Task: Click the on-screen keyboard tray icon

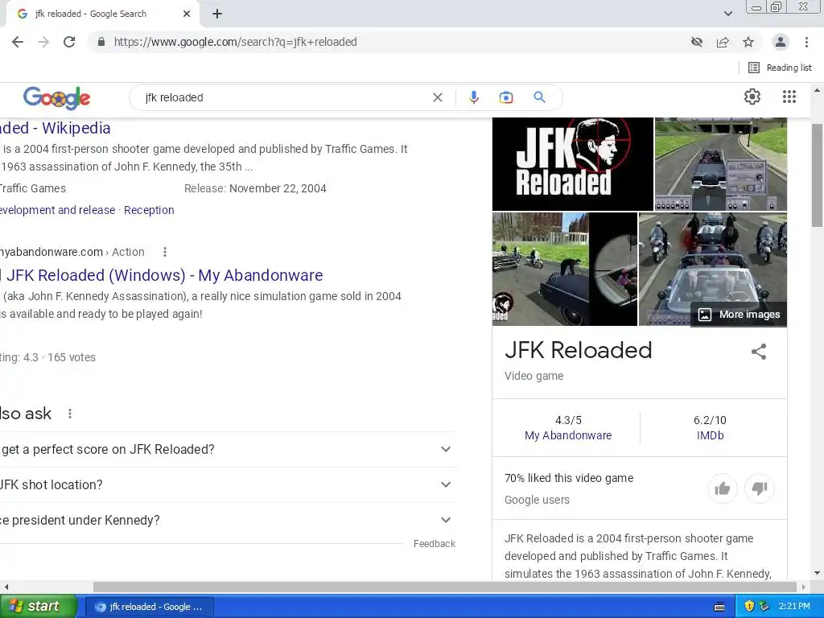Action: 719,607
